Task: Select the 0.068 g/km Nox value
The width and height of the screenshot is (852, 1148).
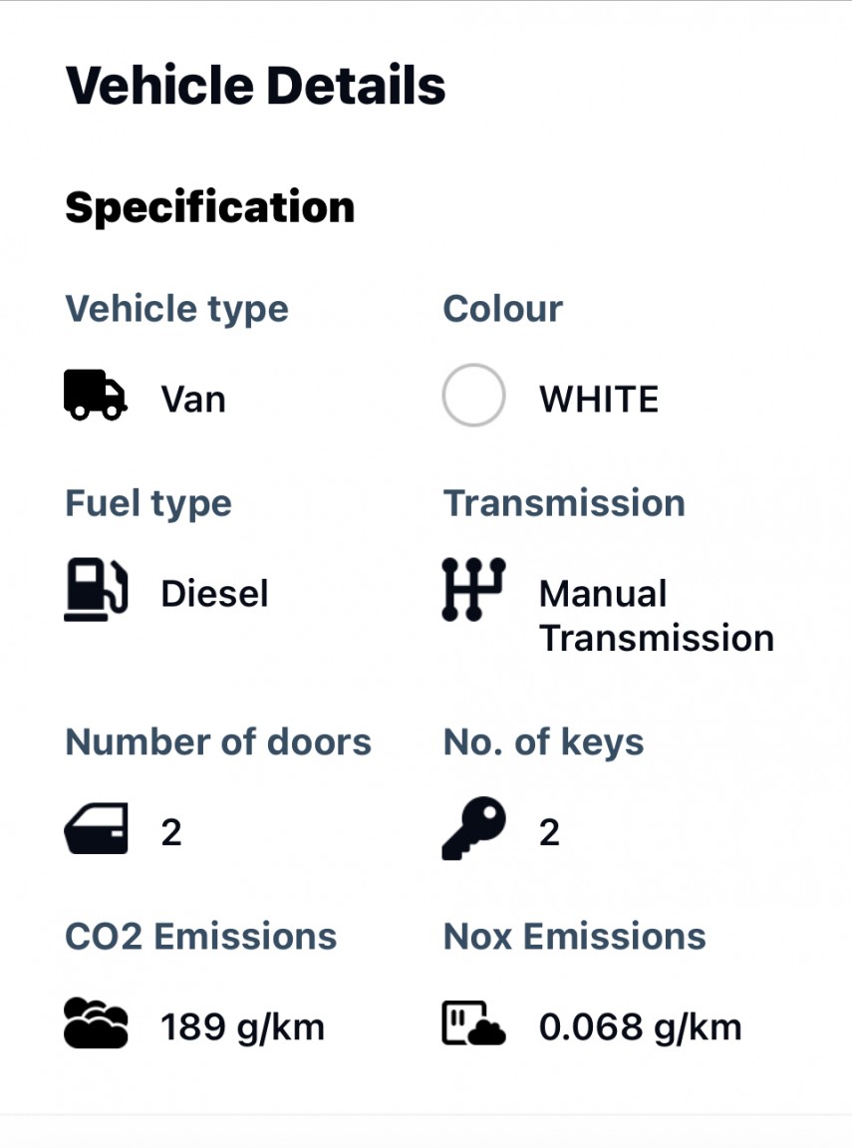Action: pyautogui.click(x=640, y=1027)
